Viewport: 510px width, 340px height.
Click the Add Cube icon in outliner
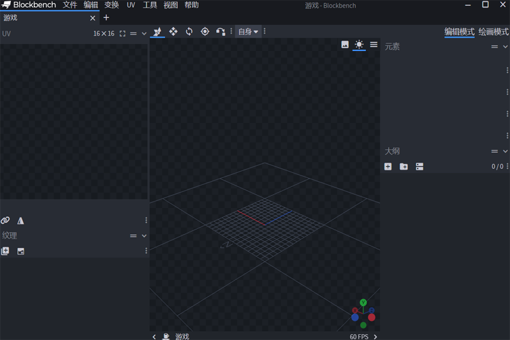pos(388,166)
